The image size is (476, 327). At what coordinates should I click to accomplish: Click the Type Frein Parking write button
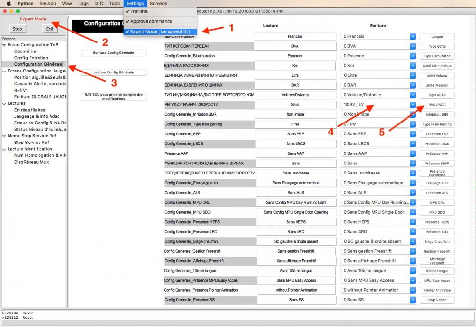[x=437, y=124]
